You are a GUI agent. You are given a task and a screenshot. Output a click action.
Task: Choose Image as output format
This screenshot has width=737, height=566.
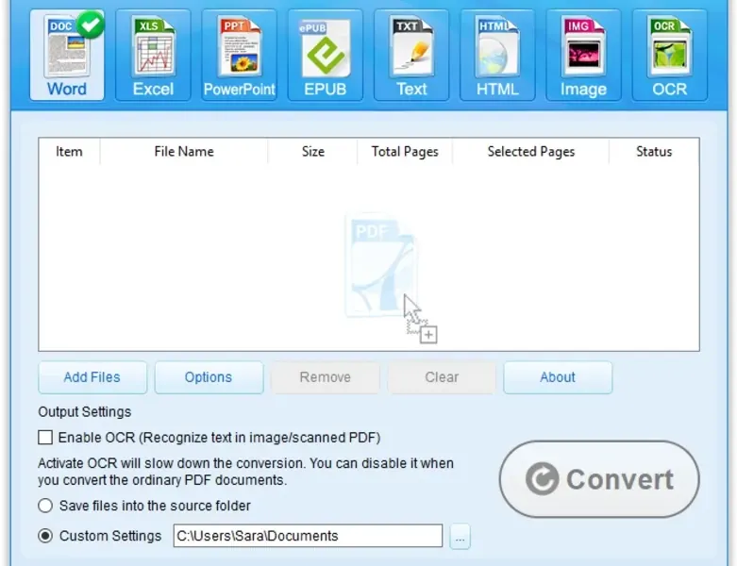tap(583, 55)
